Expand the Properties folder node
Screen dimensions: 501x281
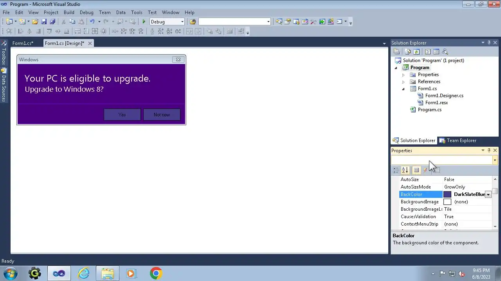(403, 75)
